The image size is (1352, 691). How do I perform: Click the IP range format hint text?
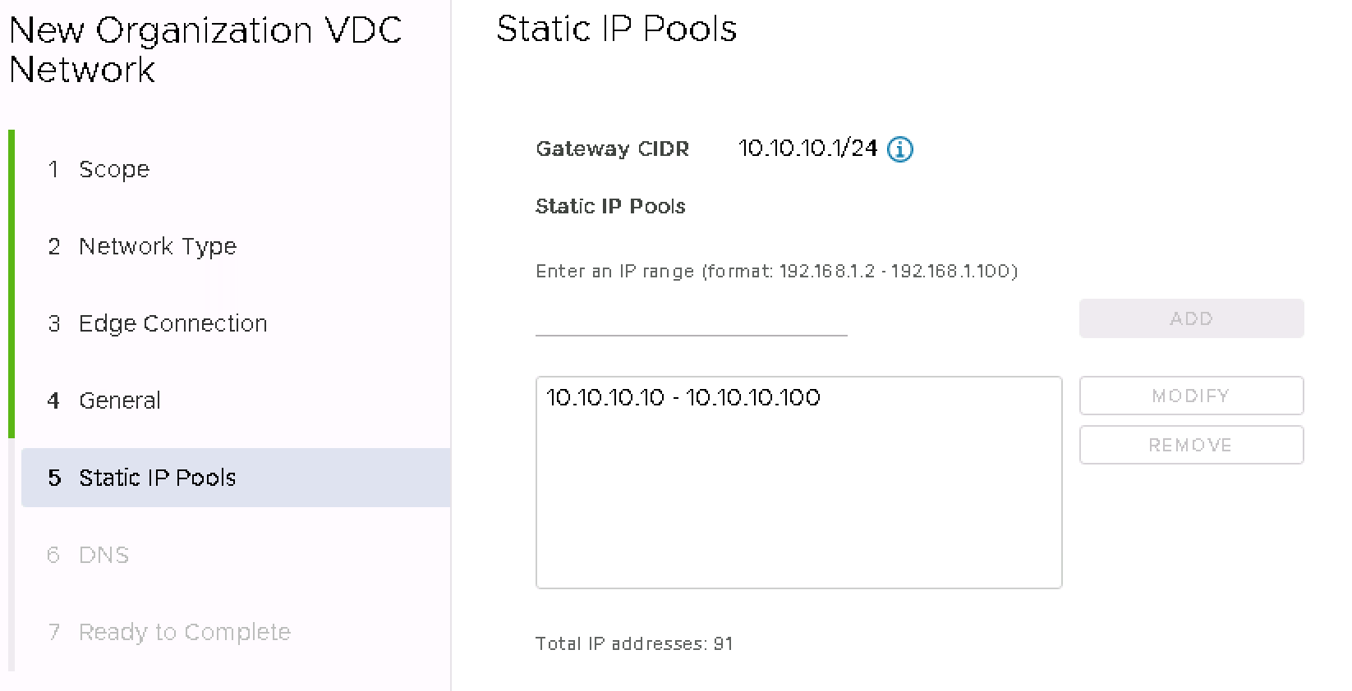click(776, 271)
